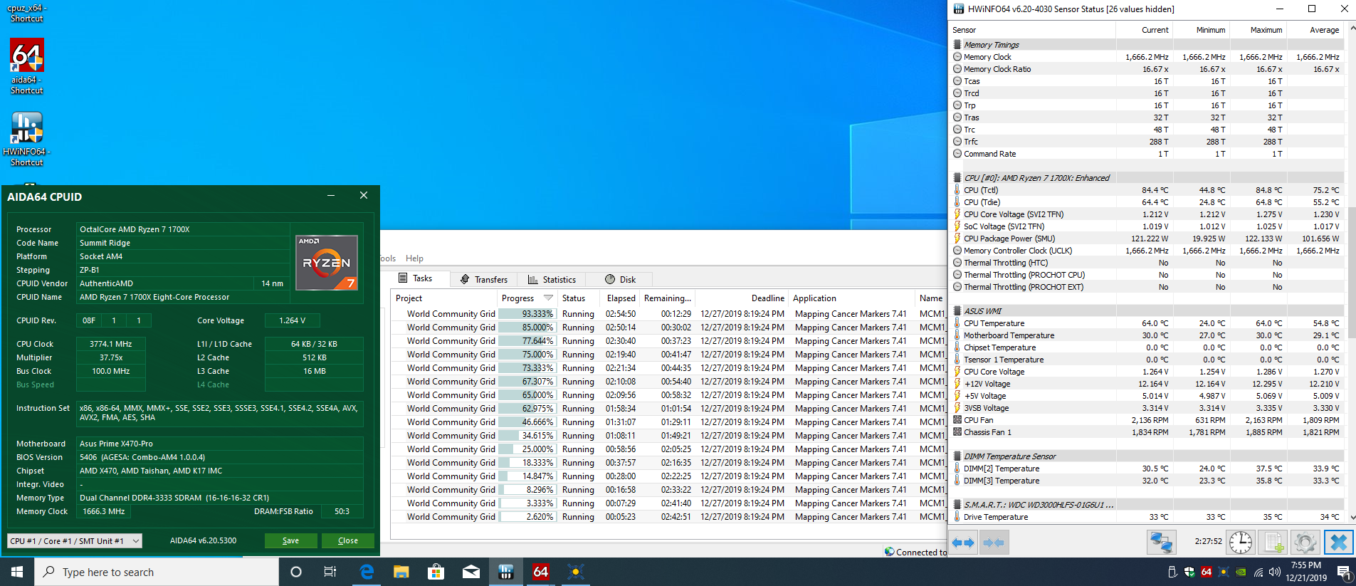
Task: Collapse CPU [#0] AMD Ryzen 7 1700X group
Action: pyautogui.click(x=957, y=178)
